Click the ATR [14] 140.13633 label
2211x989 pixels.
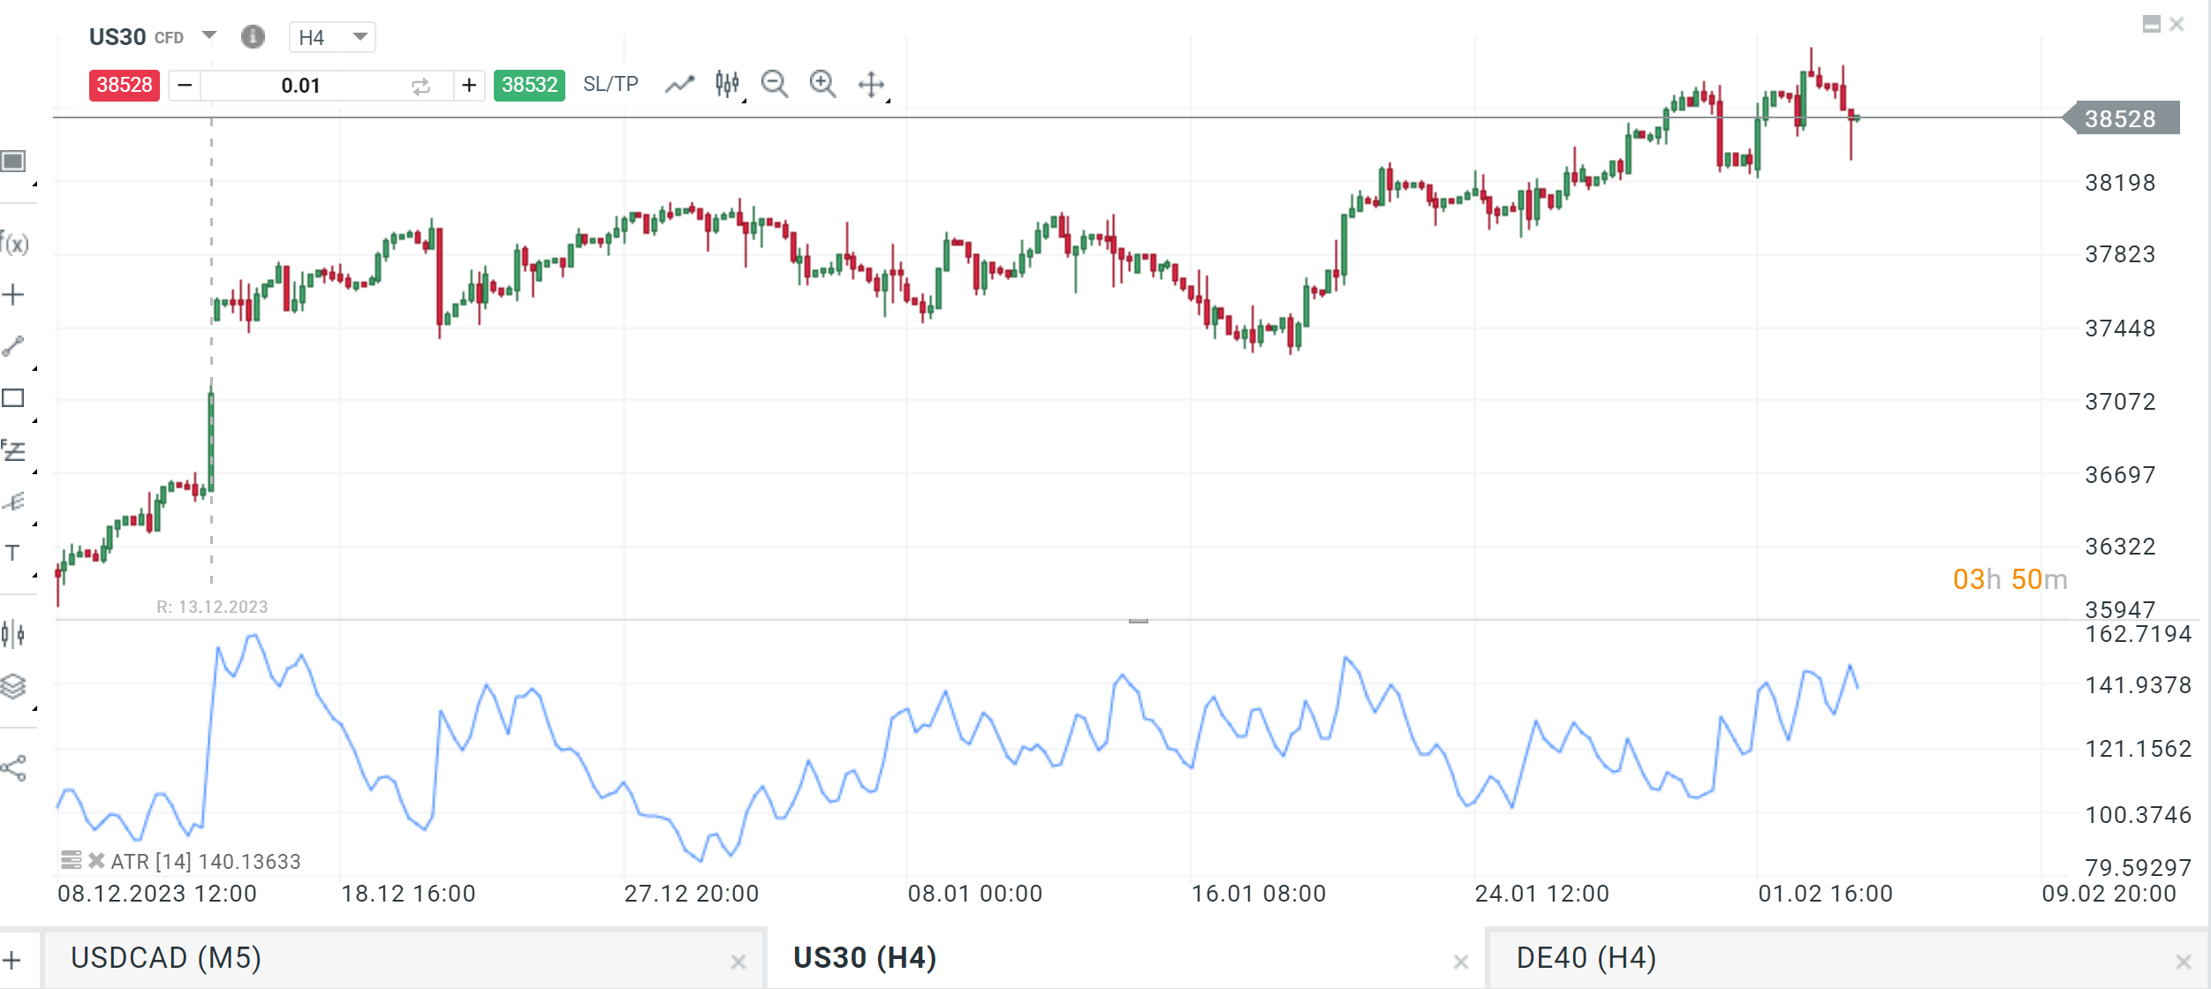[206, 861]
